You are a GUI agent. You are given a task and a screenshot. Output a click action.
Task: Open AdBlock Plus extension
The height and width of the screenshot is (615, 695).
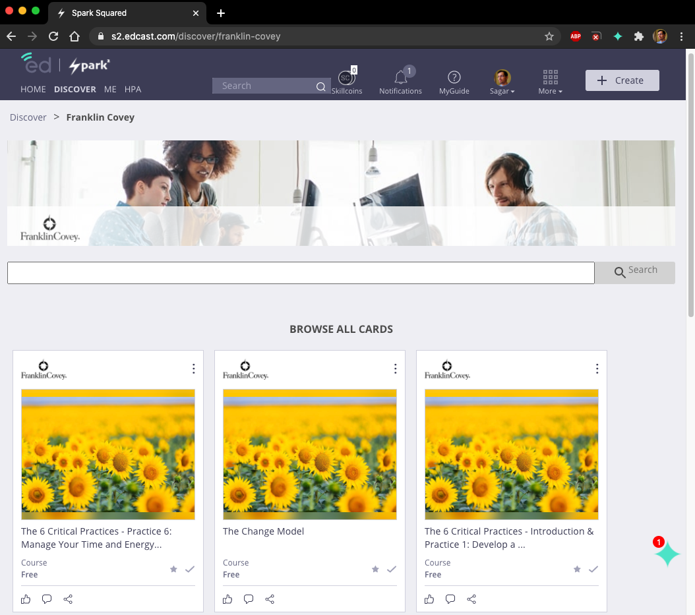point(576,36)
